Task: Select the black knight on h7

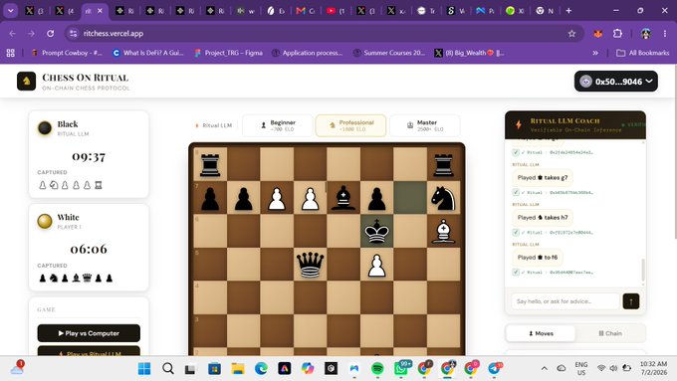Action: [x=443, y=199]
